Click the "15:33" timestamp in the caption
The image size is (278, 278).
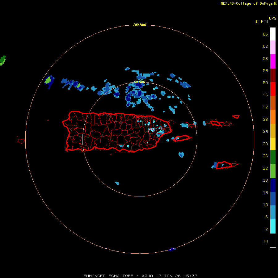click(x=190, y=276)
